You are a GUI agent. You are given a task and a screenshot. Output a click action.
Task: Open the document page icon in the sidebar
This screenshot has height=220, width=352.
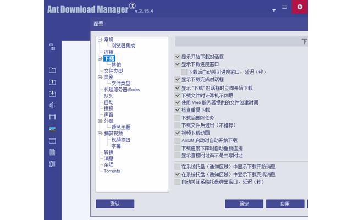(52, 152)
